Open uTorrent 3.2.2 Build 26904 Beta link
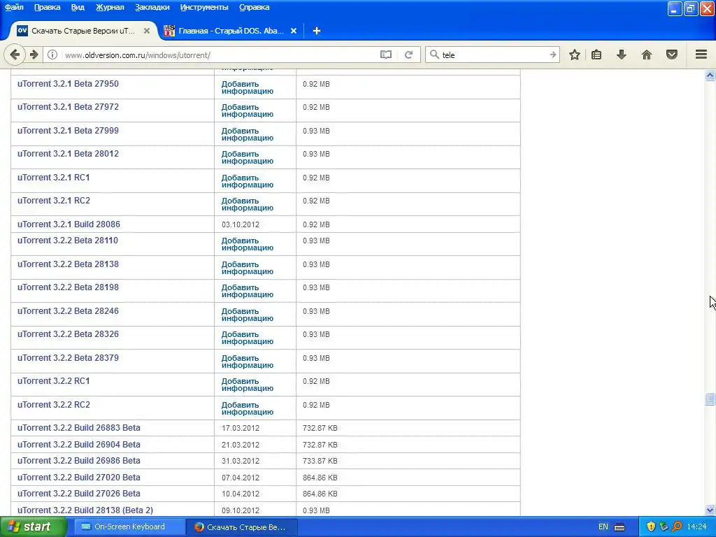This screenshot has height=537, width=716. [x=79, y=444]
